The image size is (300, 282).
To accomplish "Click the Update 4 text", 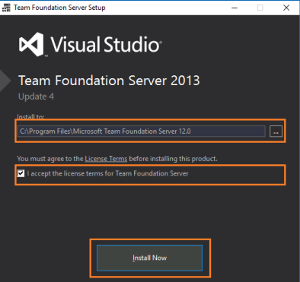I will coord(36,97).
